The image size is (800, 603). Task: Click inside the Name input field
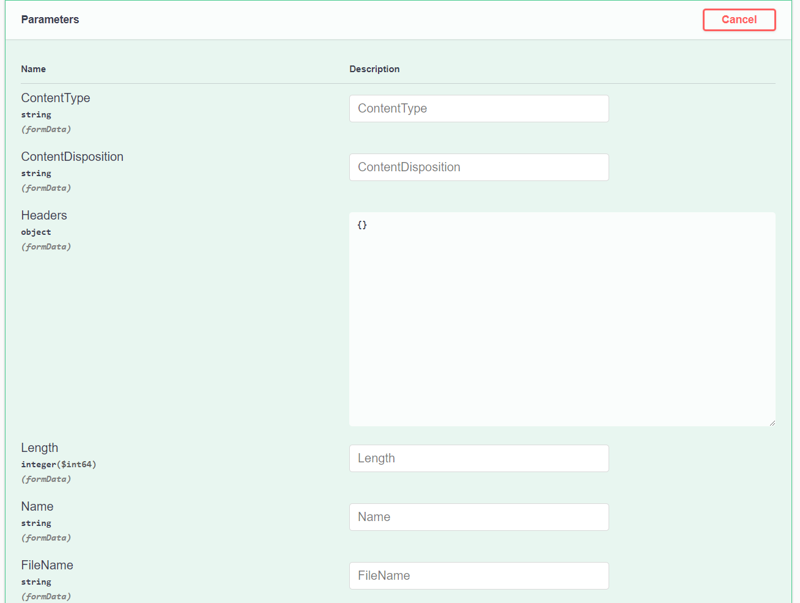pyautogui.click(x=479, y=517)
